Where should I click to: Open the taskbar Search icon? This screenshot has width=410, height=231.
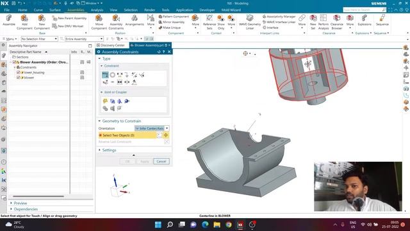click(x=170, y=225)
